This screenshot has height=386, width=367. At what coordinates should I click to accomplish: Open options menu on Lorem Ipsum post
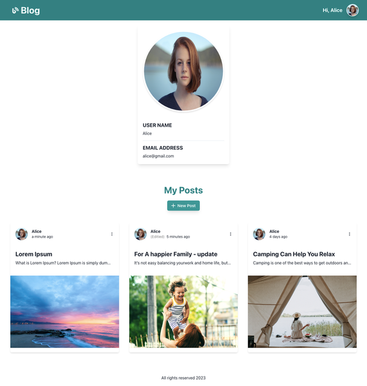tap(112, 234)
